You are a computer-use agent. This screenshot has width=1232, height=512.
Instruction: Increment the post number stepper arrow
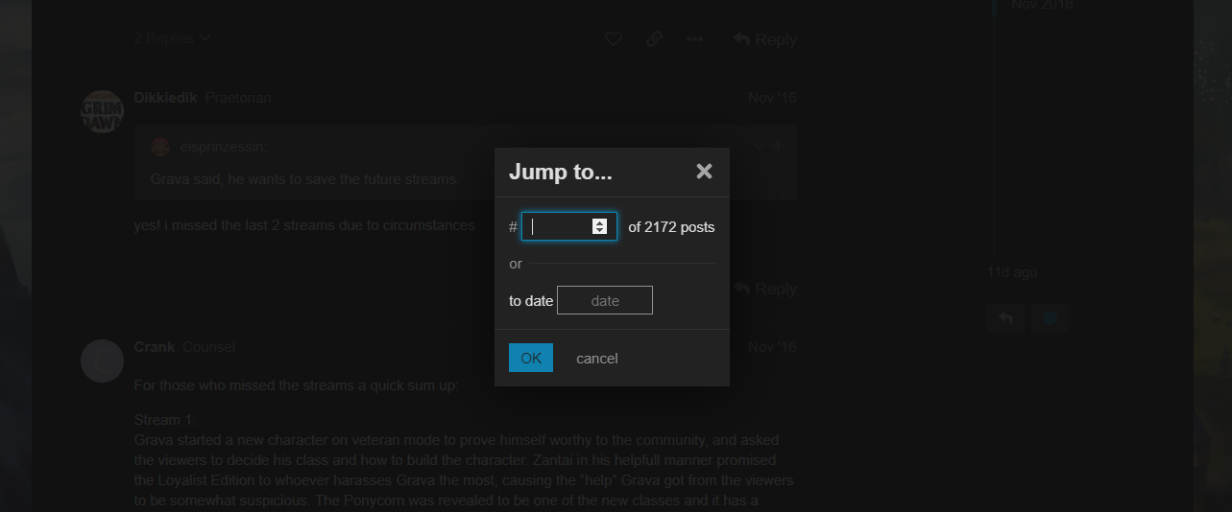tap(600, 222)
